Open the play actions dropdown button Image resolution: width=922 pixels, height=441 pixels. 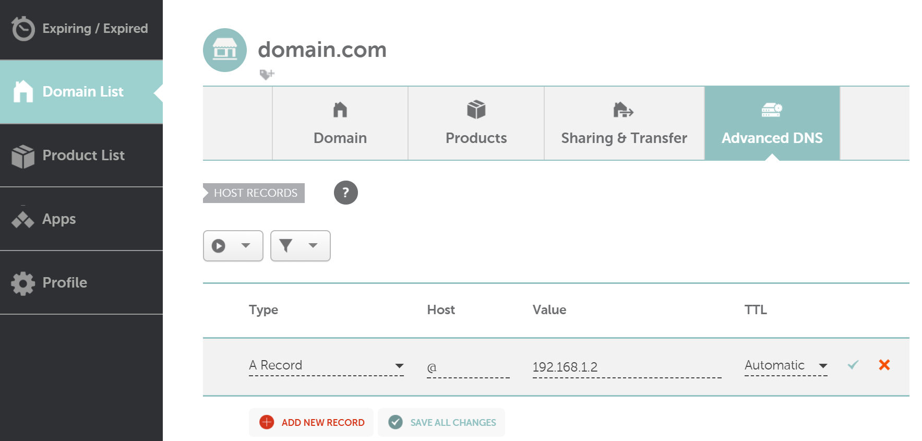tap(233, 246)
